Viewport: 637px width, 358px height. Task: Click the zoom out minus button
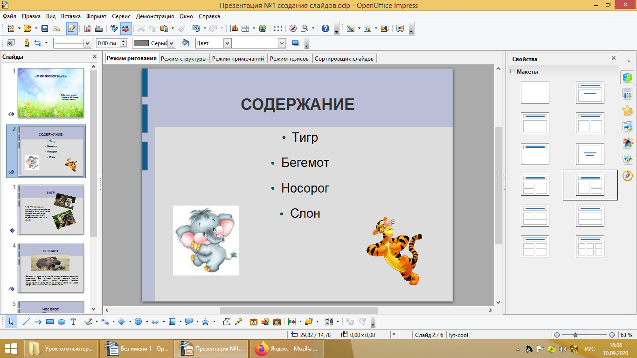(557, 335)
